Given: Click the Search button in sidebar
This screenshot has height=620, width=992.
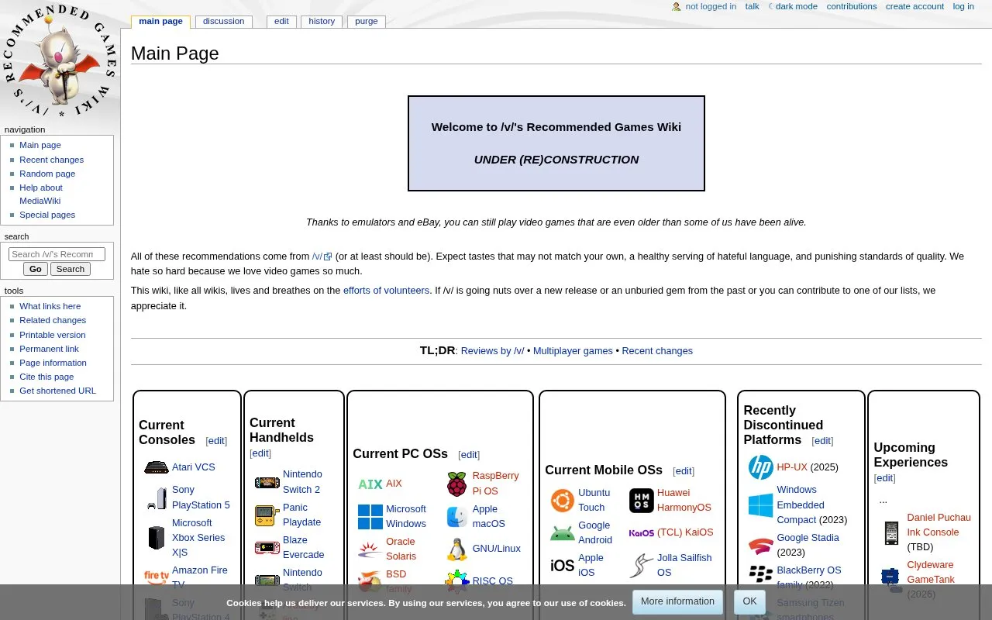Looking at the screenshot, I should (71, 269).
